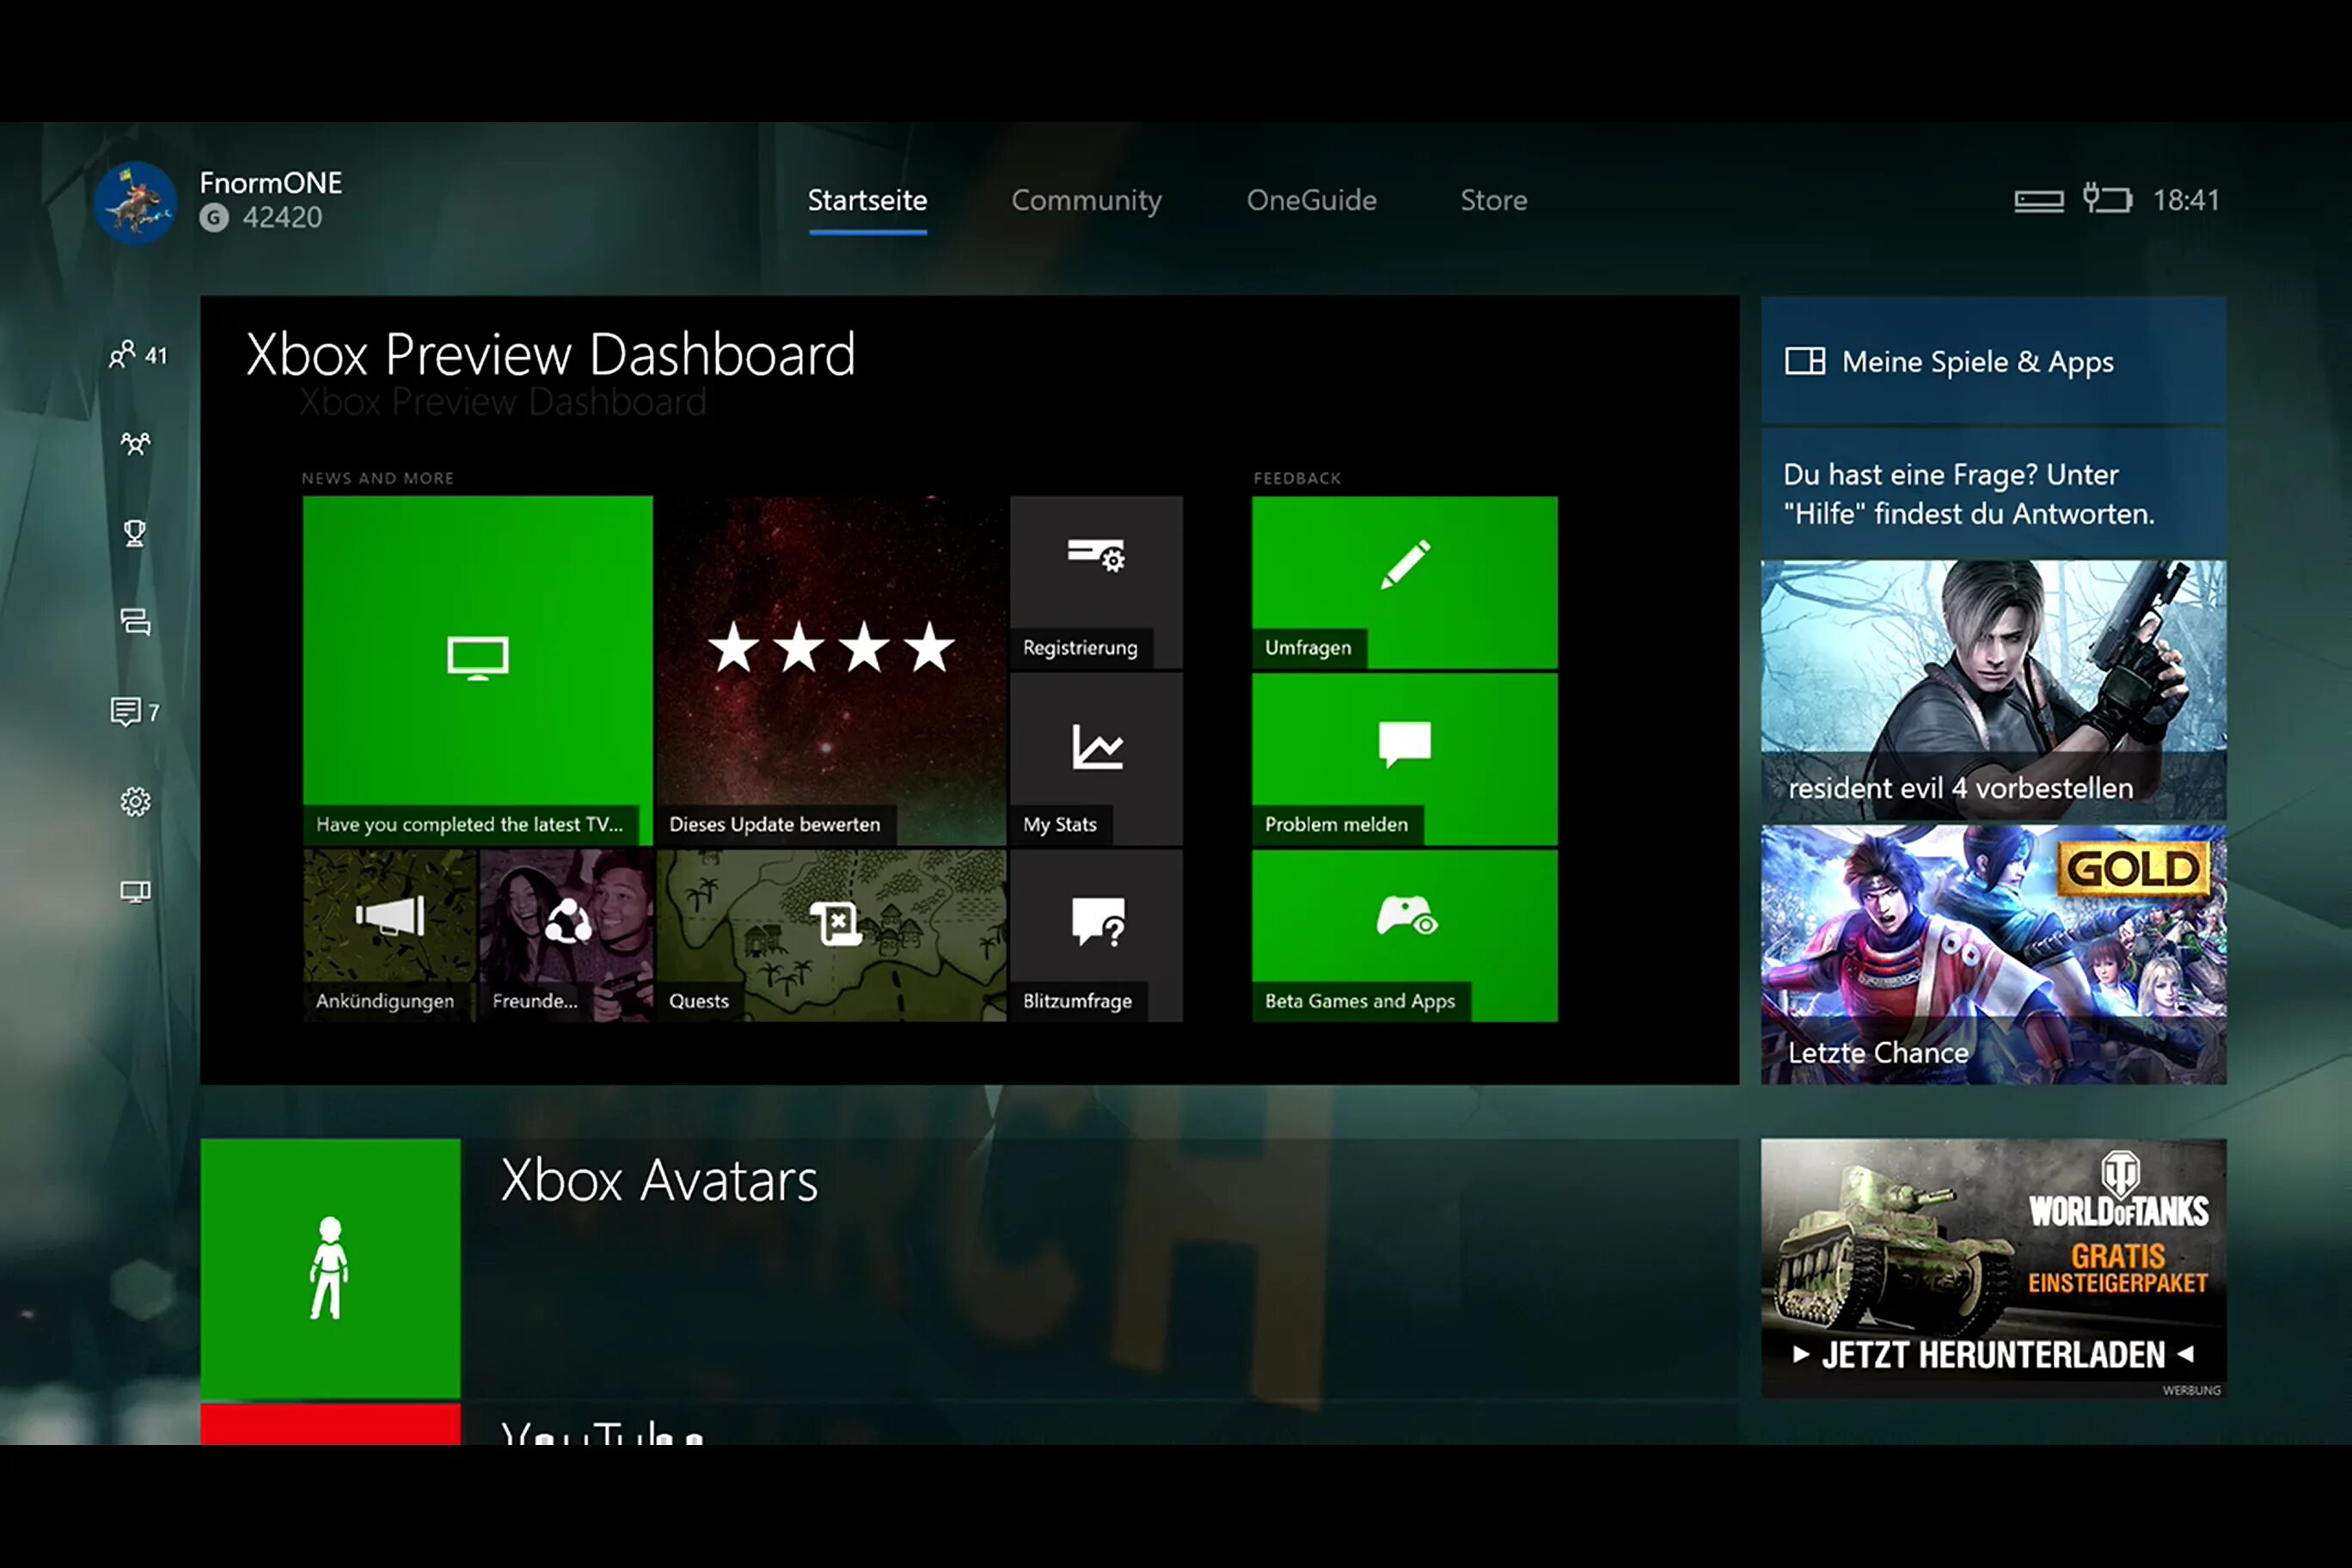2352x1568 pixels.
Task: Click Problem melden feedback tile
Action: (x=1404, y=759)
